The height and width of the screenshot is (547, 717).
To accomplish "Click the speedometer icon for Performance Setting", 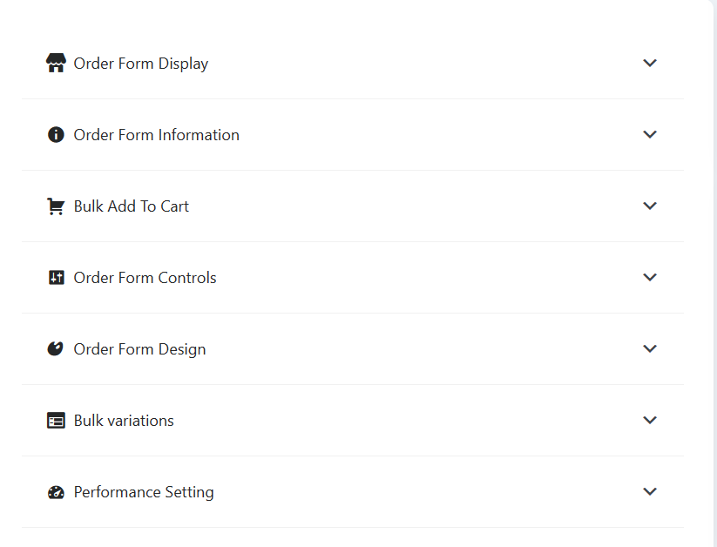I will [x=56, y=492].
